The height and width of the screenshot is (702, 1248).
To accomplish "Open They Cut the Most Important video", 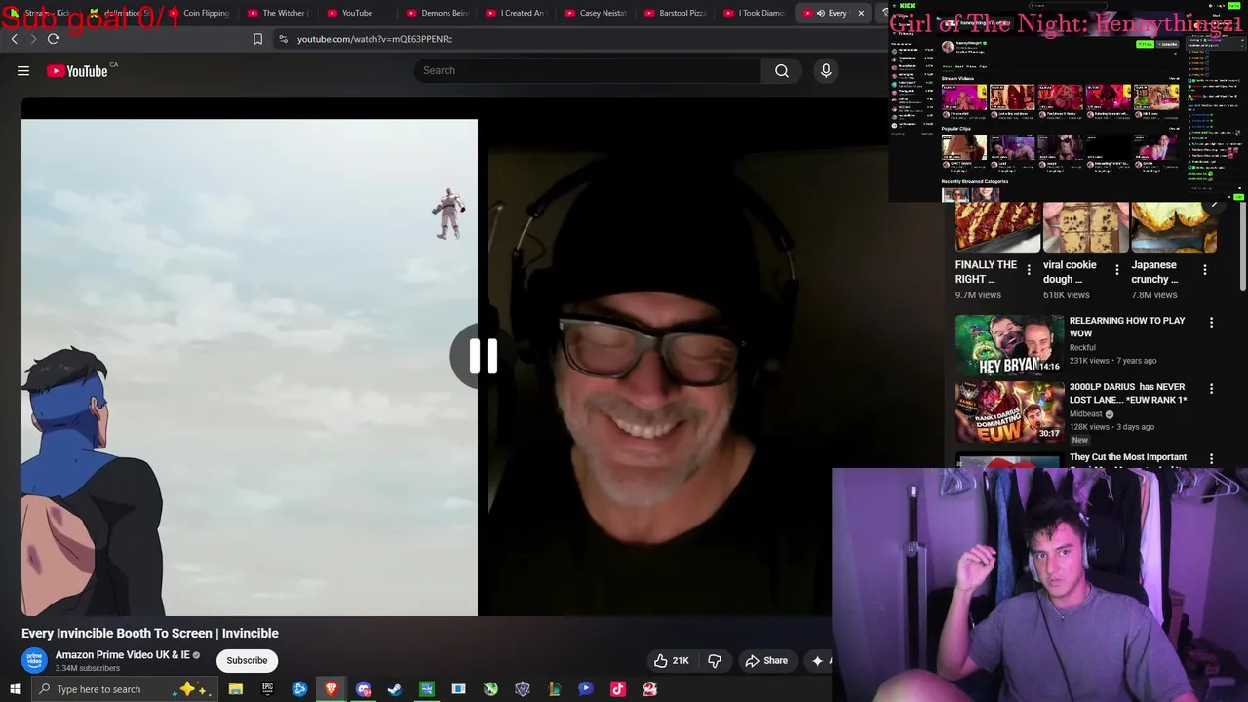I will [x=1128, y=458].
